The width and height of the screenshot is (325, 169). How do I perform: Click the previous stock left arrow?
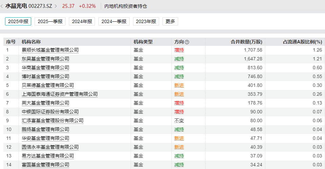2,6
